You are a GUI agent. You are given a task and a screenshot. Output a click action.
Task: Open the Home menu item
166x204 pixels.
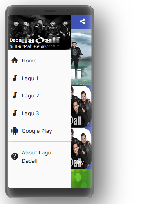[39, 61]
